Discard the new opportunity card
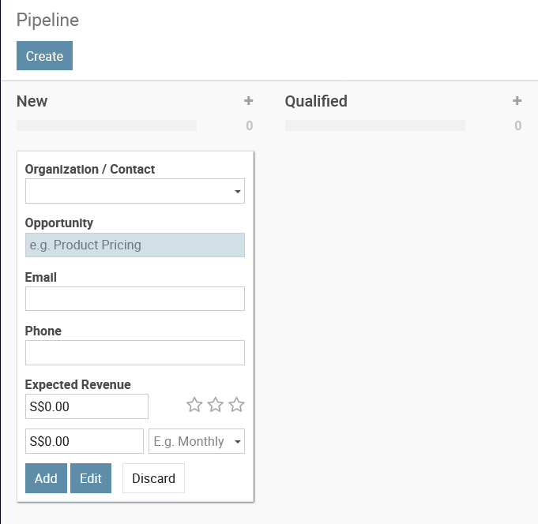538x524 pixels. [x=153, y=478]
